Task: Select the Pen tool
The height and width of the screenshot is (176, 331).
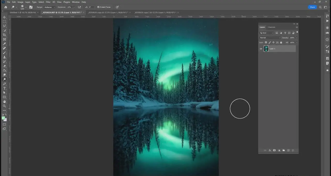Action: point(4,84)
